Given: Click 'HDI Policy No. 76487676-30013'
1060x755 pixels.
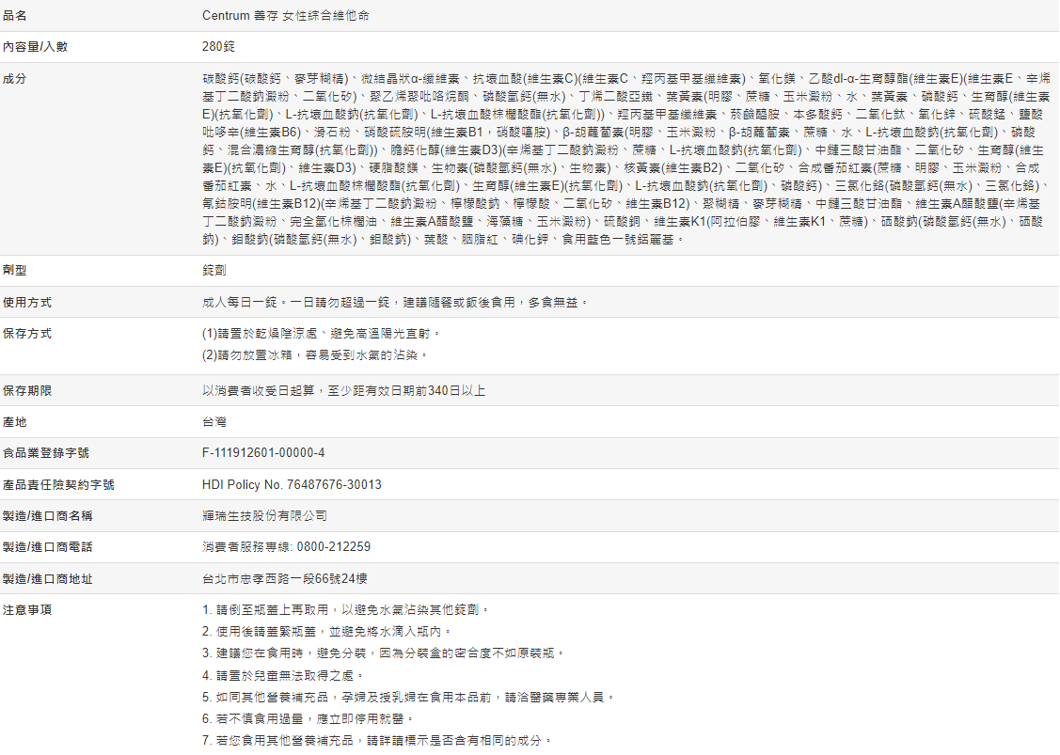Looking at the screenshot, I should click(292, 485).
